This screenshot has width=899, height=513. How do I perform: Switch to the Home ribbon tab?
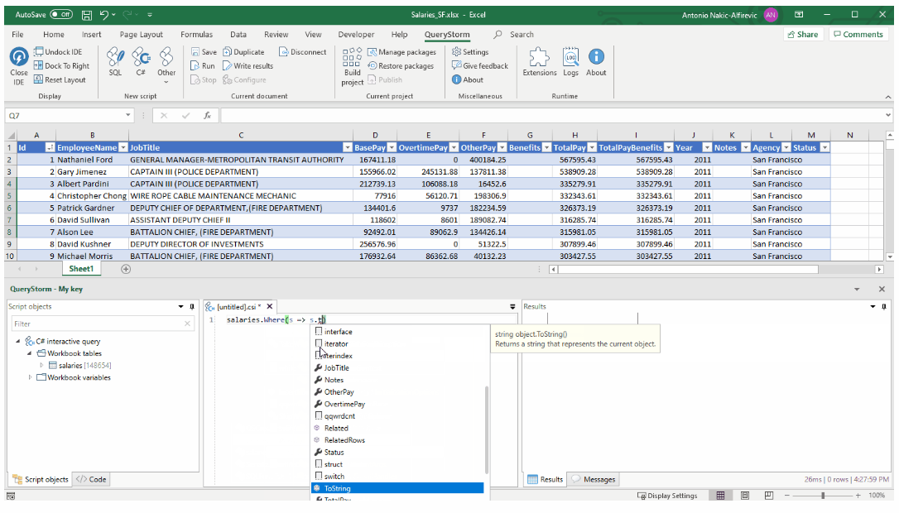click(x=53, y=35)
